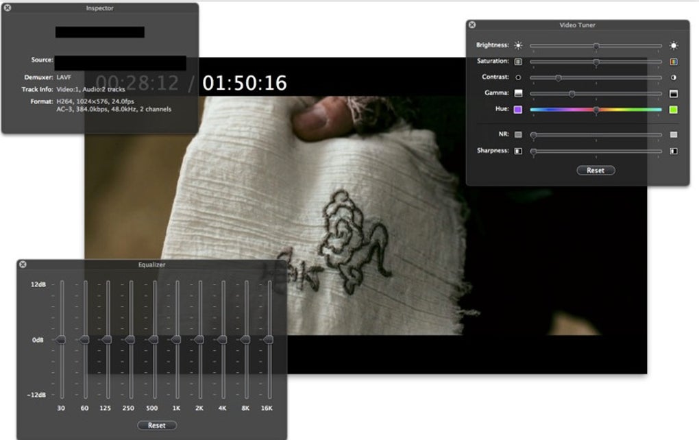Click the high contrast half-circle icon
Screen dimensions: 699x440
tap(674, 77)
